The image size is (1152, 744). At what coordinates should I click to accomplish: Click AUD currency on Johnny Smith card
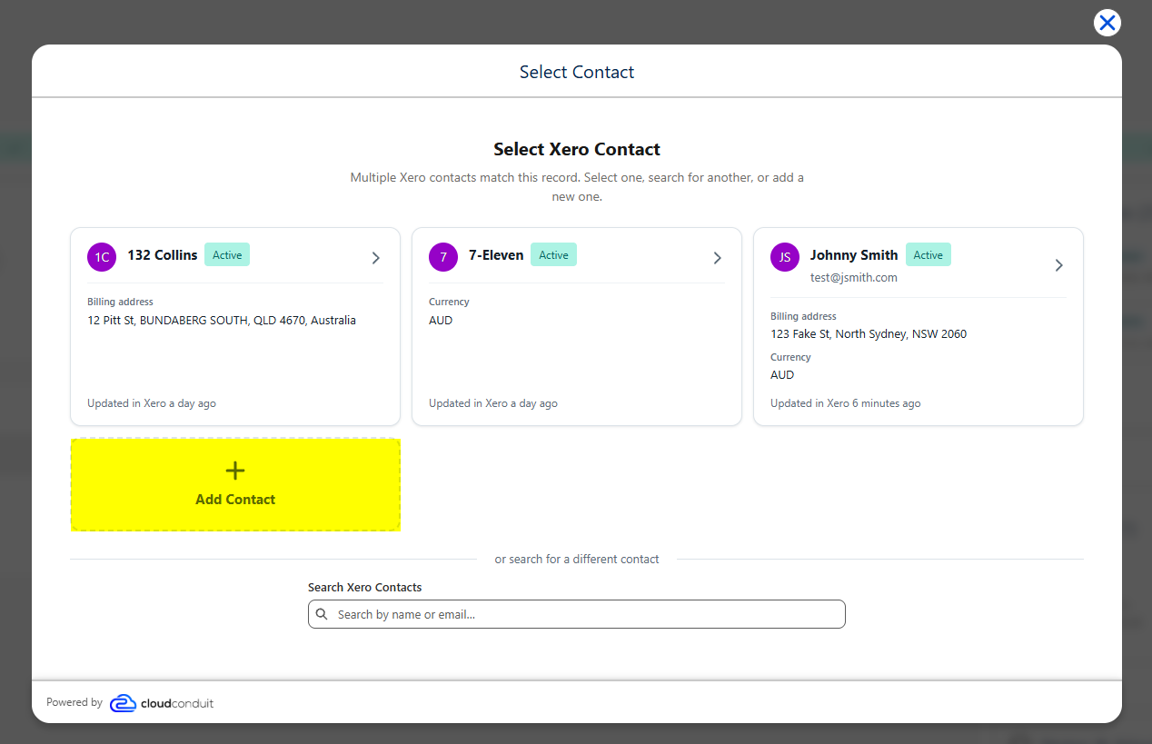782,375
